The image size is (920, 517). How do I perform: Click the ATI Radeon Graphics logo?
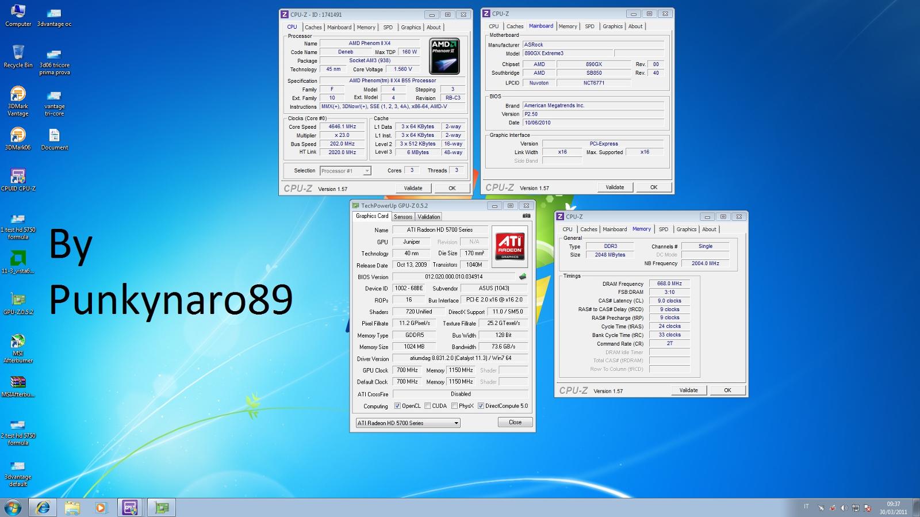point(510,246)
